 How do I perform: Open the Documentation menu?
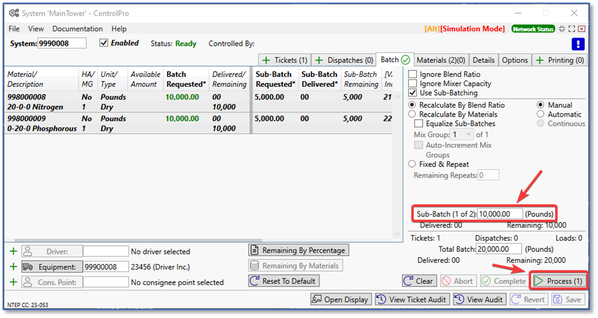click(x=77, y=29)
